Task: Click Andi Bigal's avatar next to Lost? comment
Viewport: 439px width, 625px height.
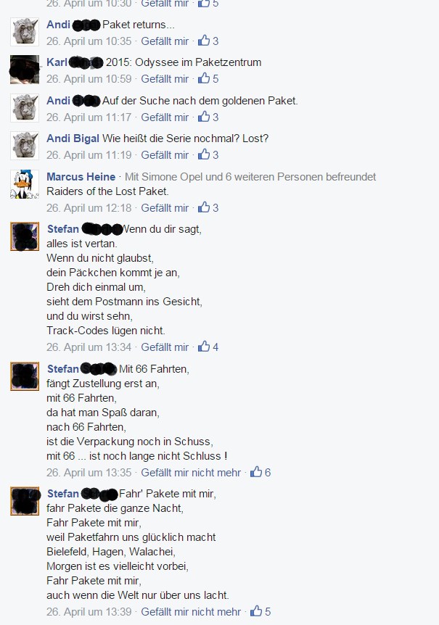Action: point(25,146)
